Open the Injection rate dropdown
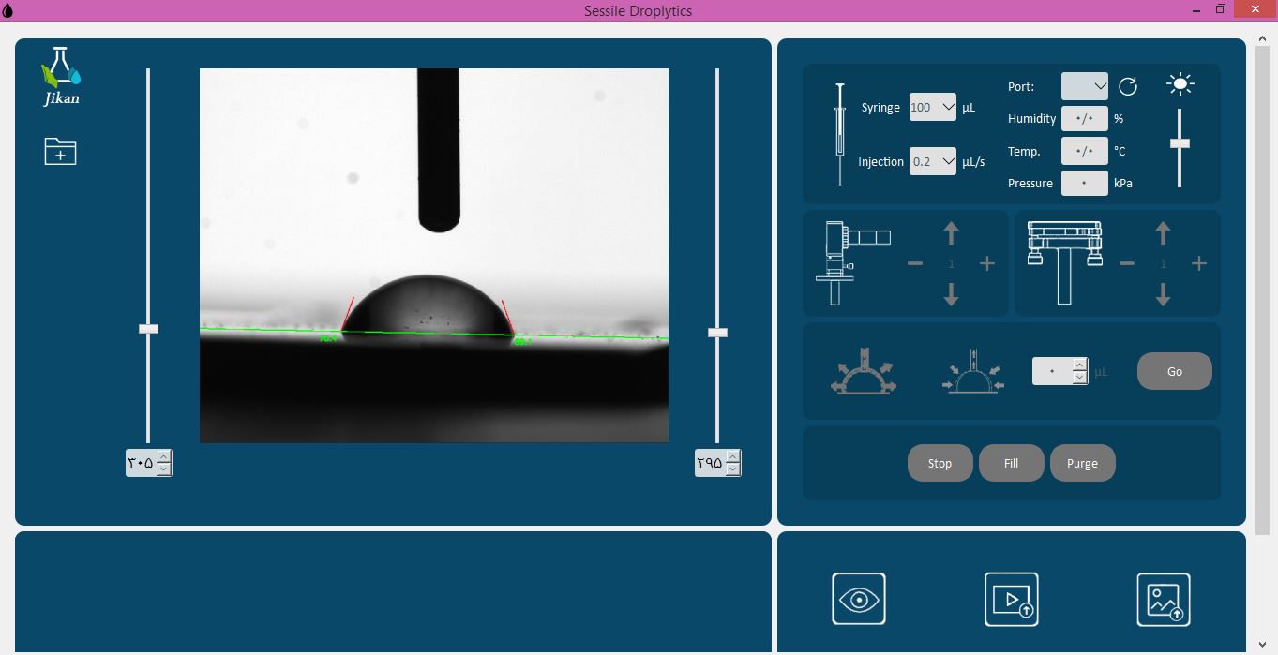Viewport: 1278px width, 655px height. click(x=932, y=162)
